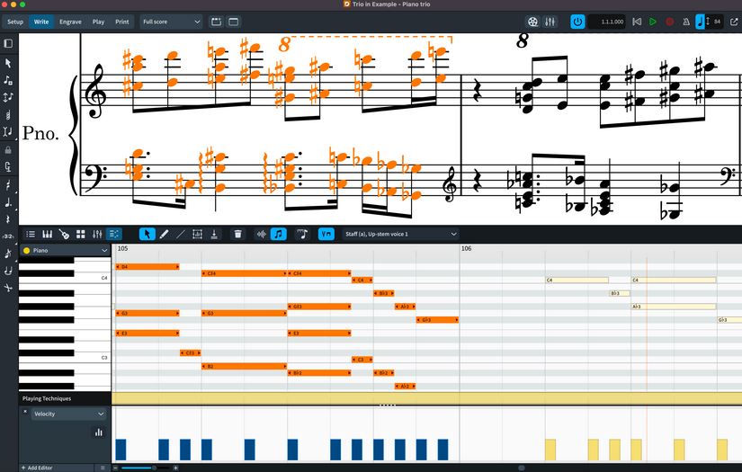Start playback with green play button
The width and height of the screenshot is (742, 472).
(653, 22)
